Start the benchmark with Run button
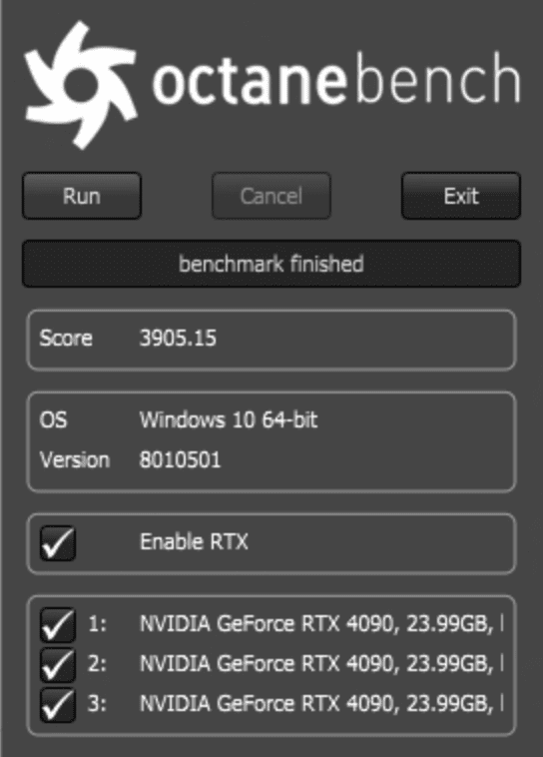The image size is (543, 757). point(82,196)
